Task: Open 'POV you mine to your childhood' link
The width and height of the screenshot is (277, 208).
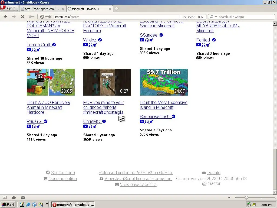Action: (104, 107)
